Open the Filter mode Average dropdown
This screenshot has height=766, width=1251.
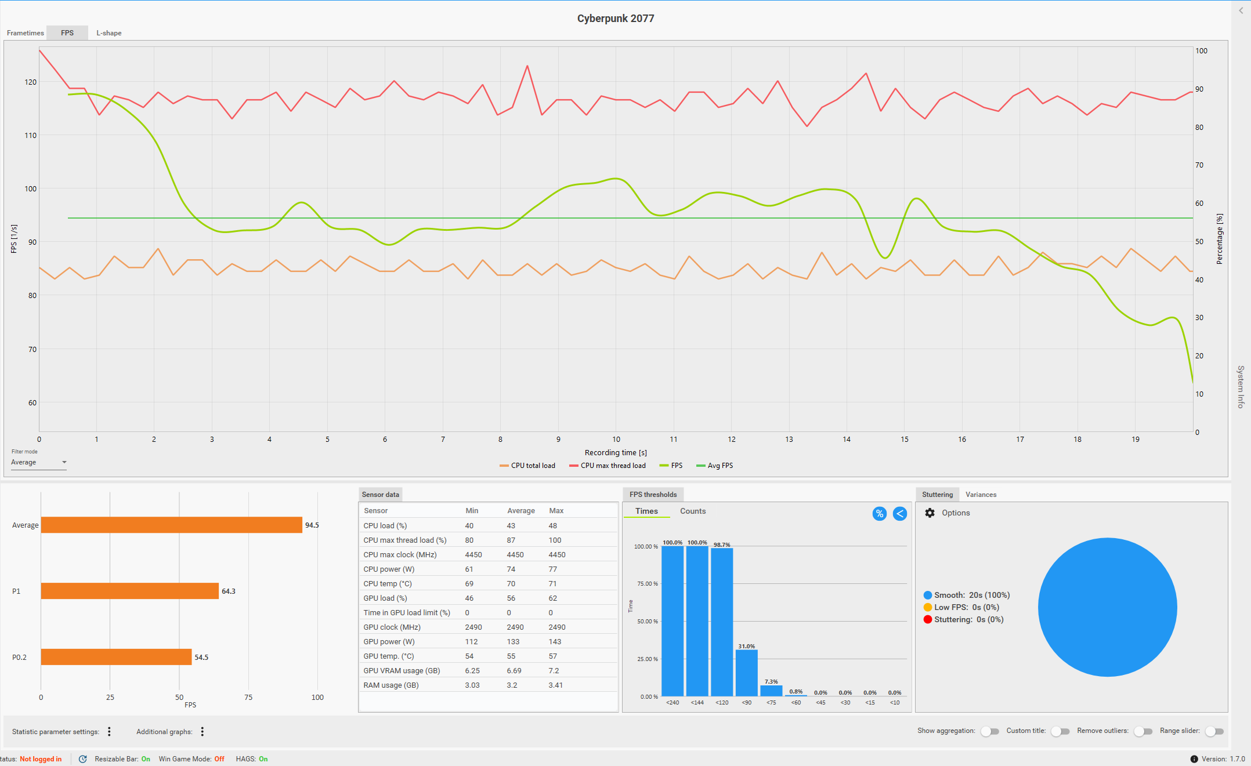tap(39, 463)
